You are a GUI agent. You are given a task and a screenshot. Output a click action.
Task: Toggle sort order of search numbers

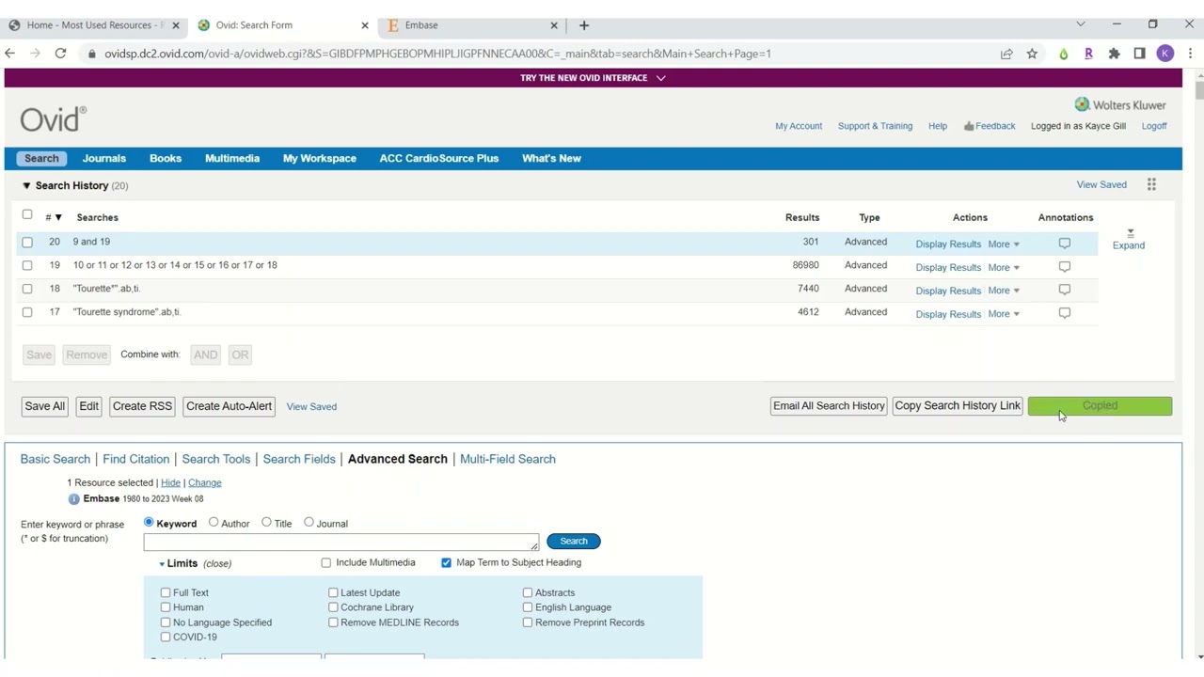pos(54,217)
